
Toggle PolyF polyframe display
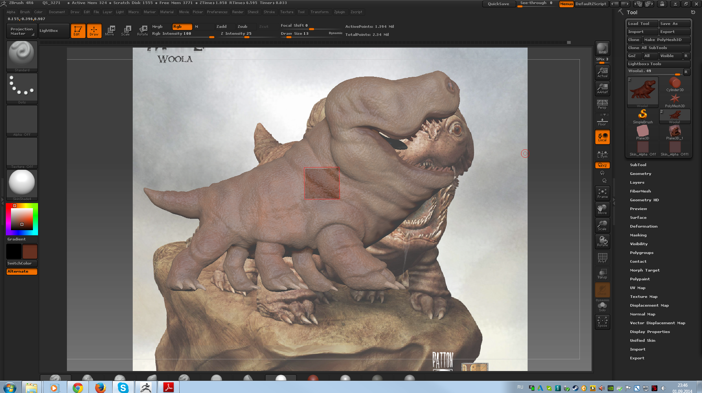tap(602, 258)
